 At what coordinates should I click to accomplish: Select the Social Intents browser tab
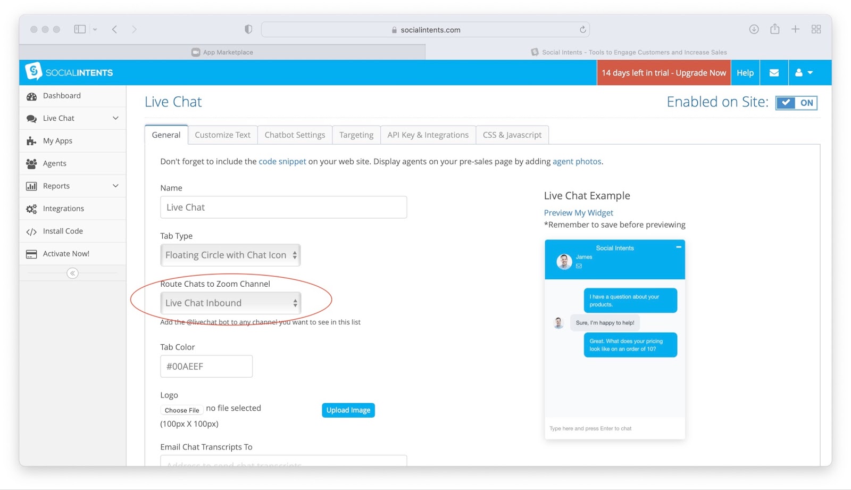[629, 52]
